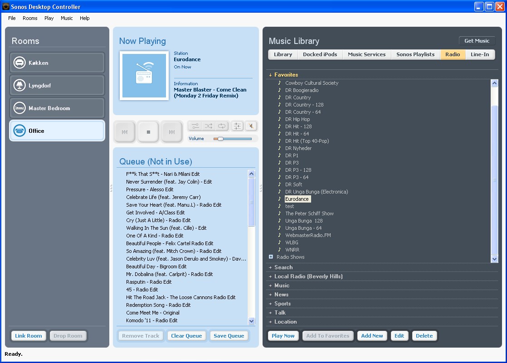The width and height of the screenshot is (507, 363).
Task: Switch to the Line-In tab
Action: coord(480,54)
